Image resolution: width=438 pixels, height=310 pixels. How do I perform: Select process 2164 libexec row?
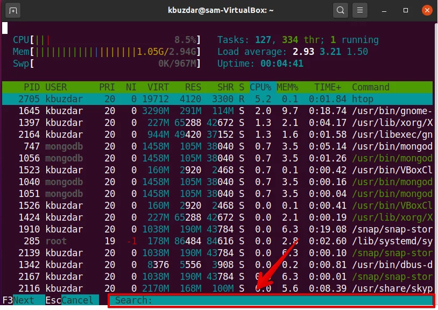coord(217,135)
